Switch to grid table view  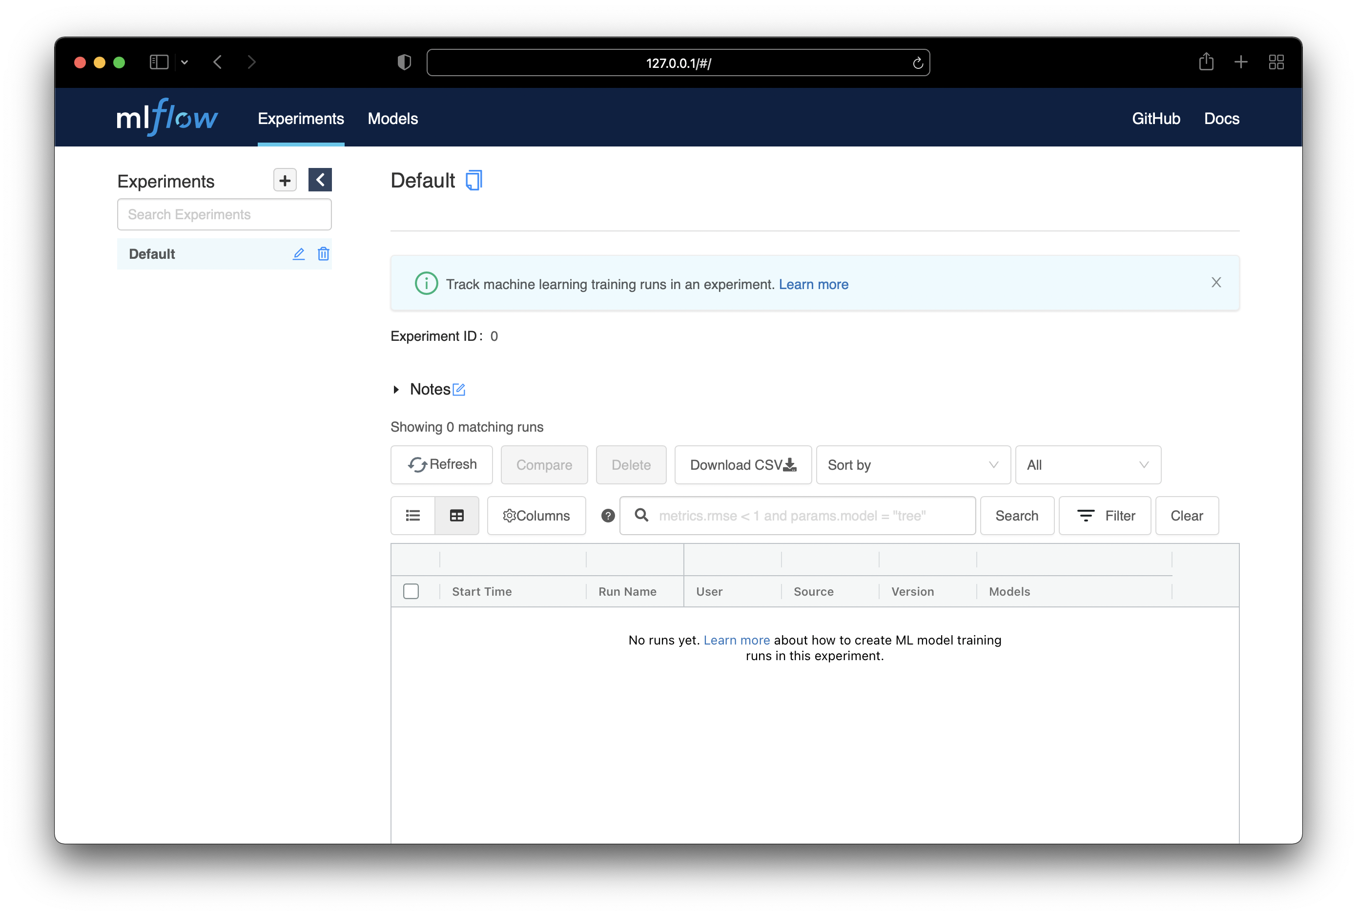[456, 515]
